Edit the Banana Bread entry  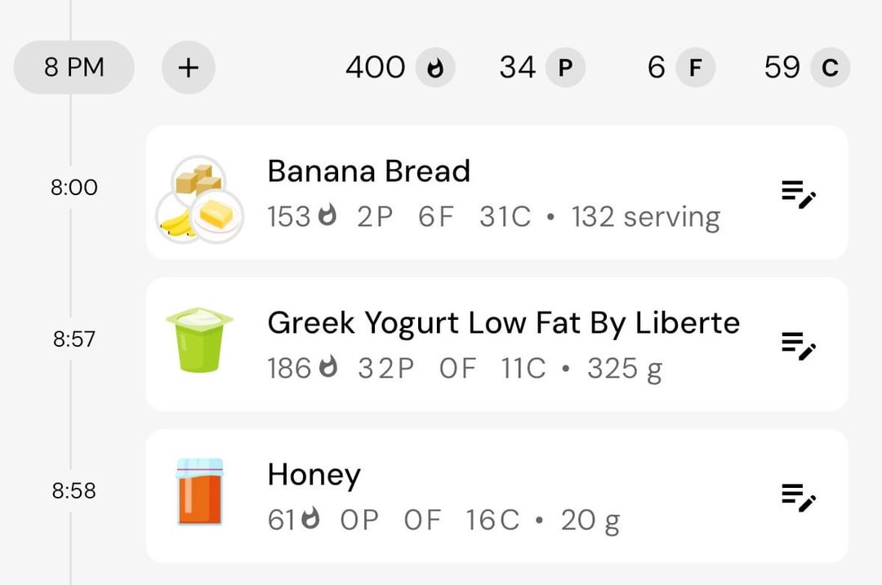(799, 194)
